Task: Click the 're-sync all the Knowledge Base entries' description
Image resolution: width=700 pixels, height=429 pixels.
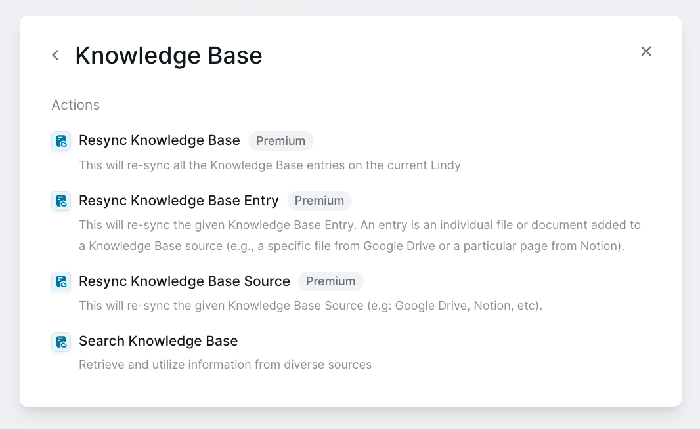Action: (269, 165)
